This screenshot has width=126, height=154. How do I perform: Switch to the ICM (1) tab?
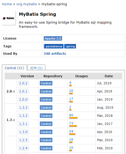pyautogui.click(x=36, y=68)
